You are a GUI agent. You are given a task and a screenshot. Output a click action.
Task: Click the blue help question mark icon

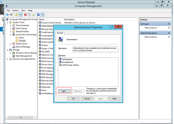[x=38, y=14]
